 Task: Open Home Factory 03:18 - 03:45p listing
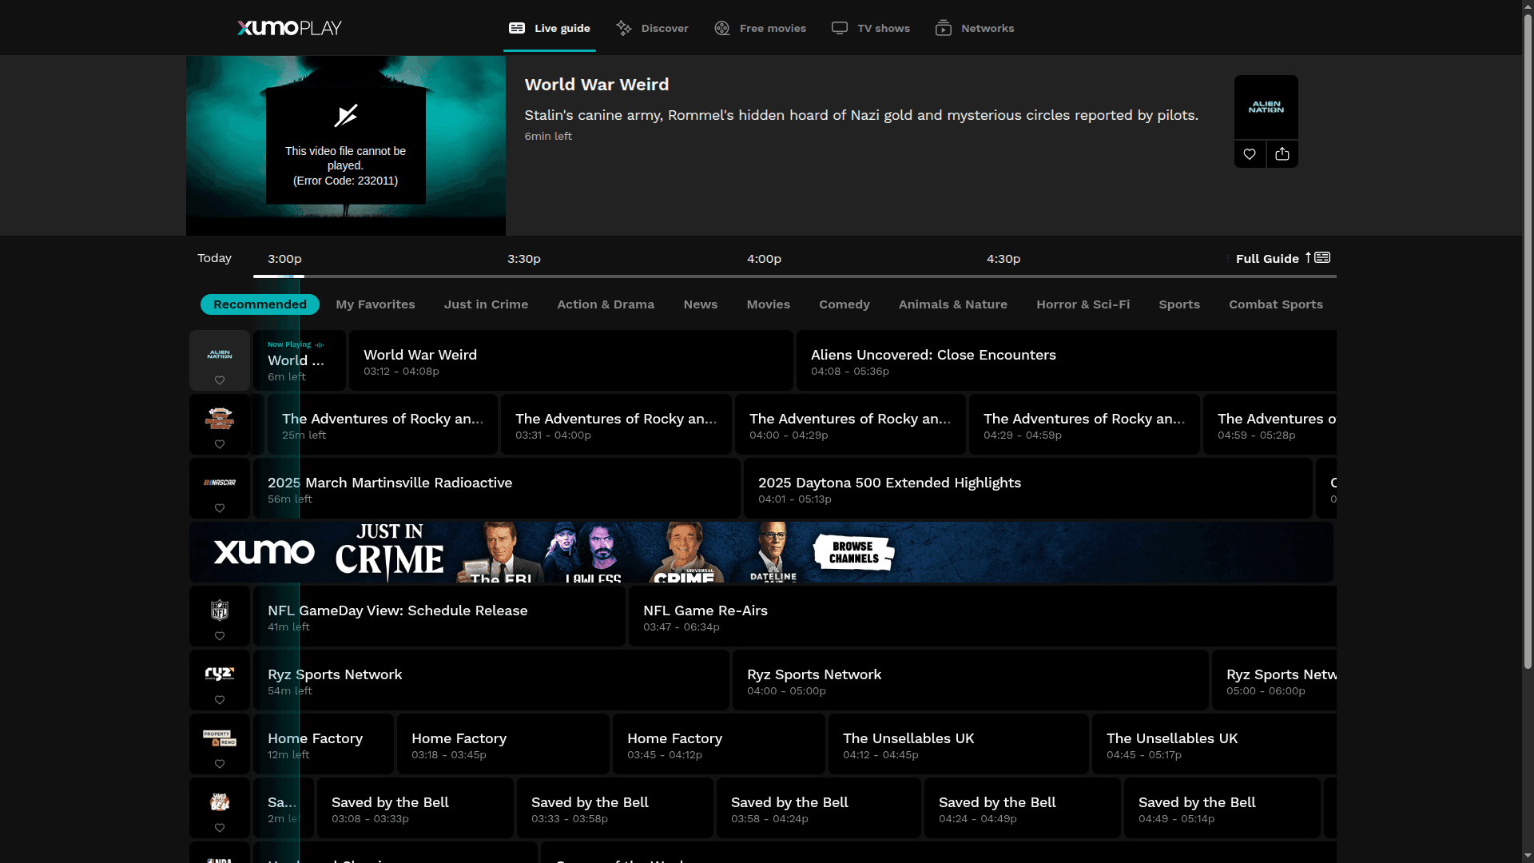tap(503, 744)
